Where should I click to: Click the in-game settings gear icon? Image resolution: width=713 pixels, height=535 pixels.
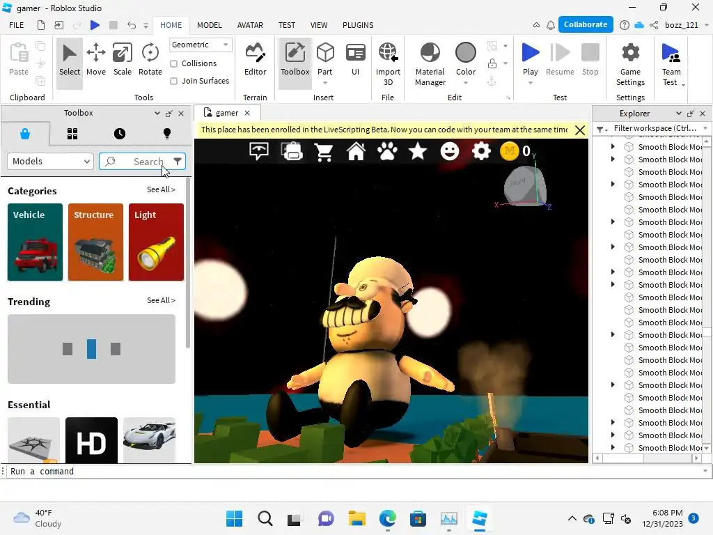[x=481, y=151]
